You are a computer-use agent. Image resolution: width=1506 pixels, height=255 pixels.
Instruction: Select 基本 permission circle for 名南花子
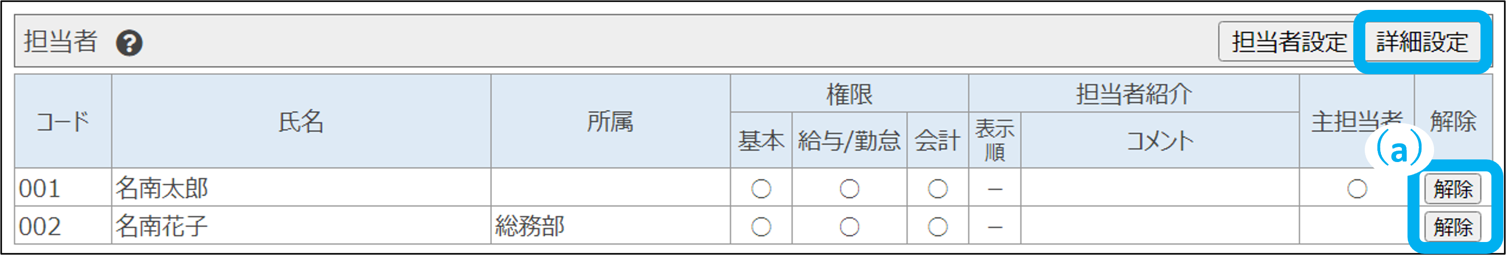tap(761, 226)
